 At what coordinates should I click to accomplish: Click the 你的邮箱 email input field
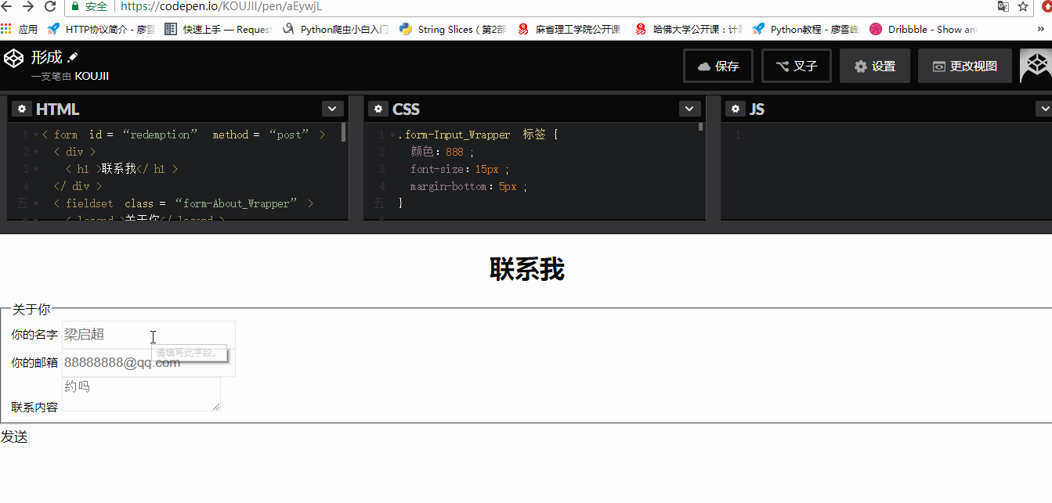point(148,363)
